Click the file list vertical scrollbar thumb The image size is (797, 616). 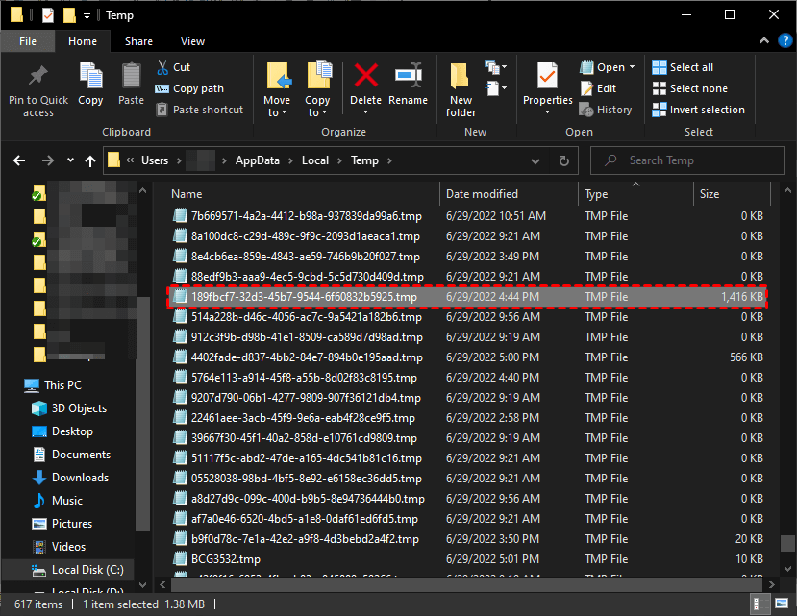point(787,543)
